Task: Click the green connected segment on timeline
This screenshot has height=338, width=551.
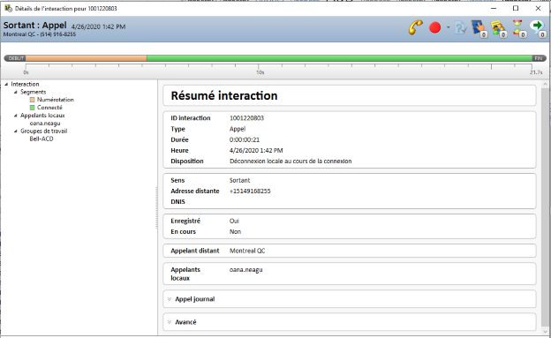Action: pos(339,58)
